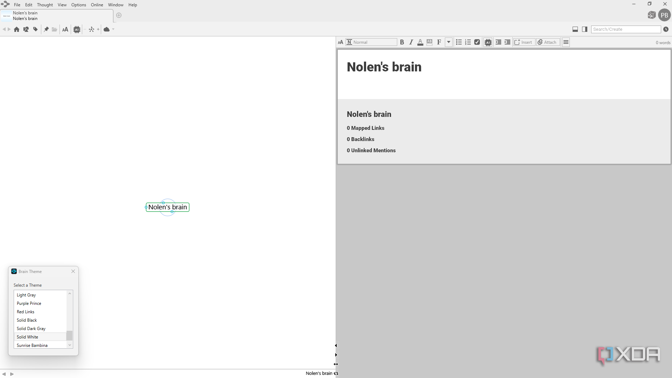Decrease indent in notes
Screen dimensions: 672x378
tap(498, 42)
